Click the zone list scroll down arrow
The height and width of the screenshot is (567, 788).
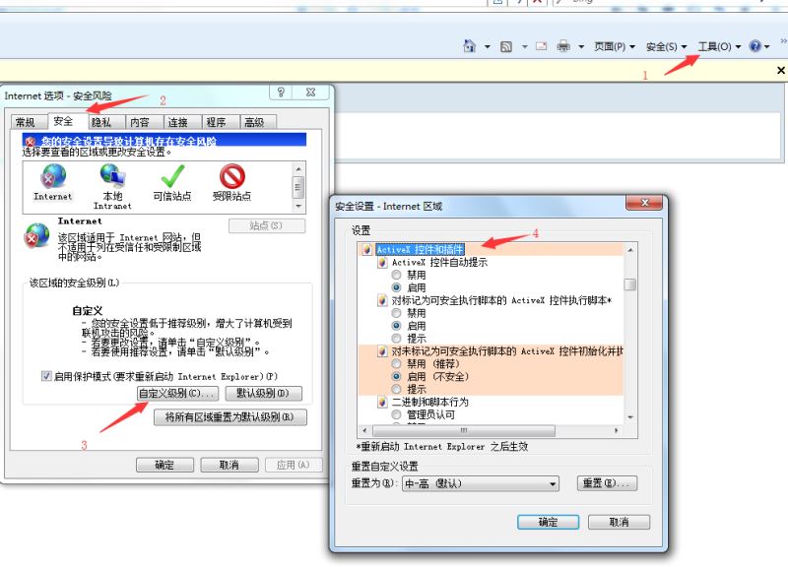click(298, 206)
